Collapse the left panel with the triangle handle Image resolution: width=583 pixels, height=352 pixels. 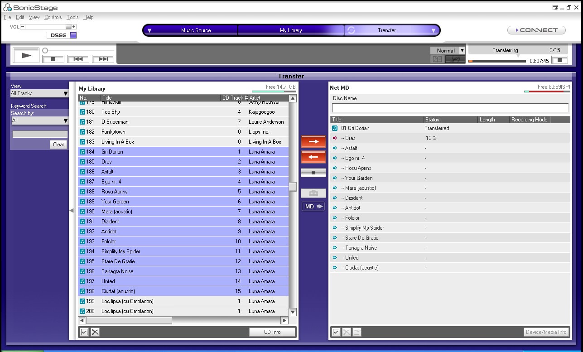[71, 211]
